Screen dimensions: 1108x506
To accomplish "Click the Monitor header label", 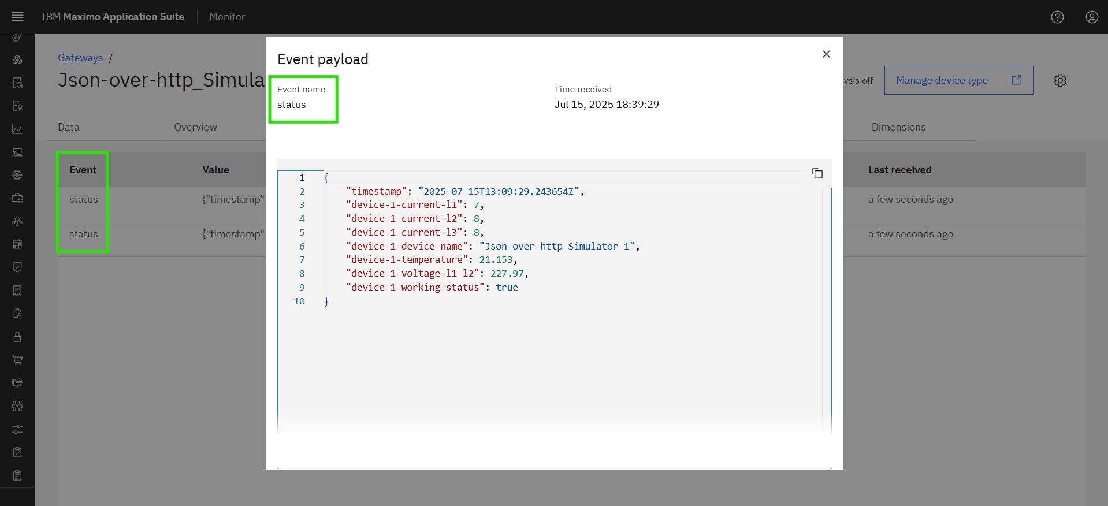I will (x=227, y=17).
